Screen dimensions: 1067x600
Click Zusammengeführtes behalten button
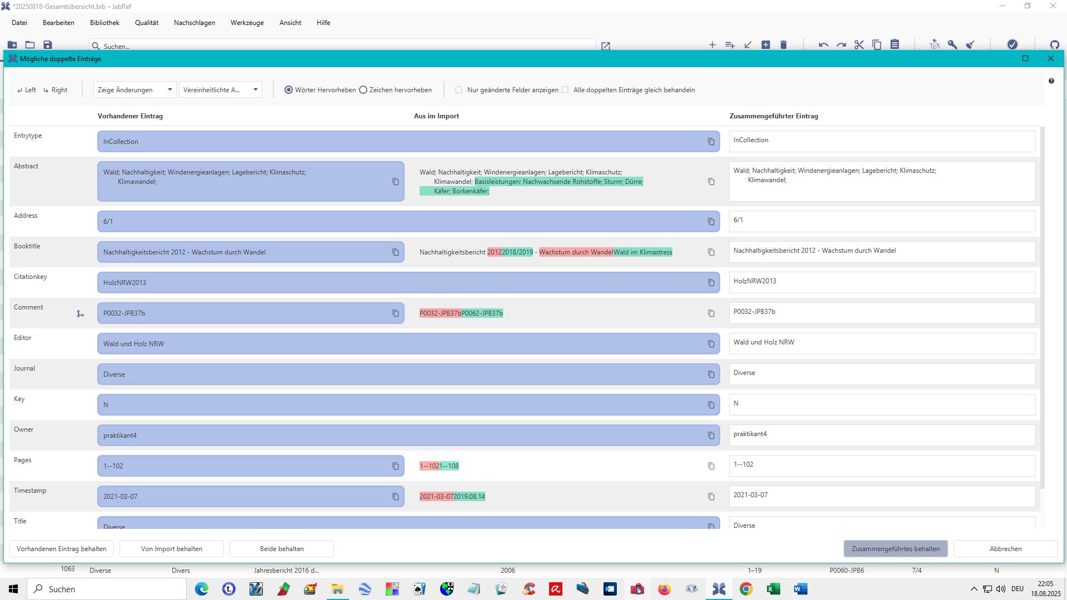pyautogui.click(x=895, y=549)
